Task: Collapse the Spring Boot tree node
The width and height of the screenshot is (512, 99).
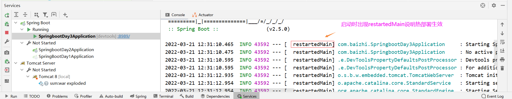Action: click(x=16, y=23)
